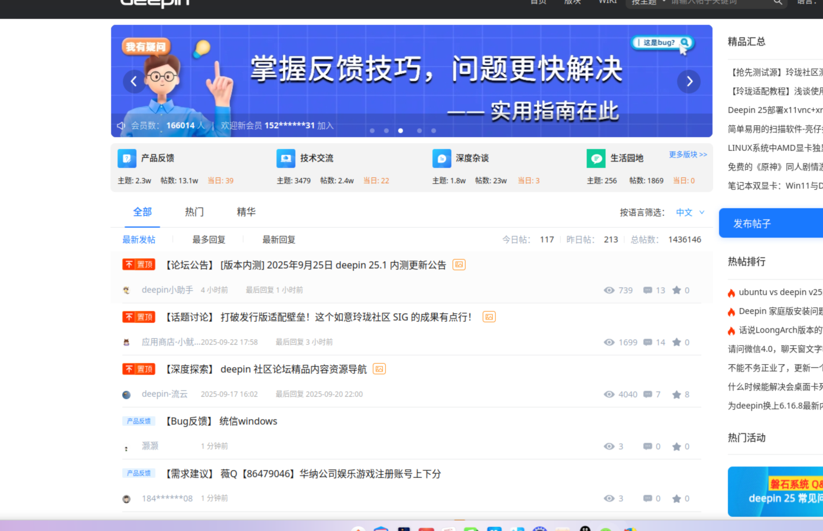Switch to the 精华 tab
The image size is (823, 531).
[x=246, y=212]
